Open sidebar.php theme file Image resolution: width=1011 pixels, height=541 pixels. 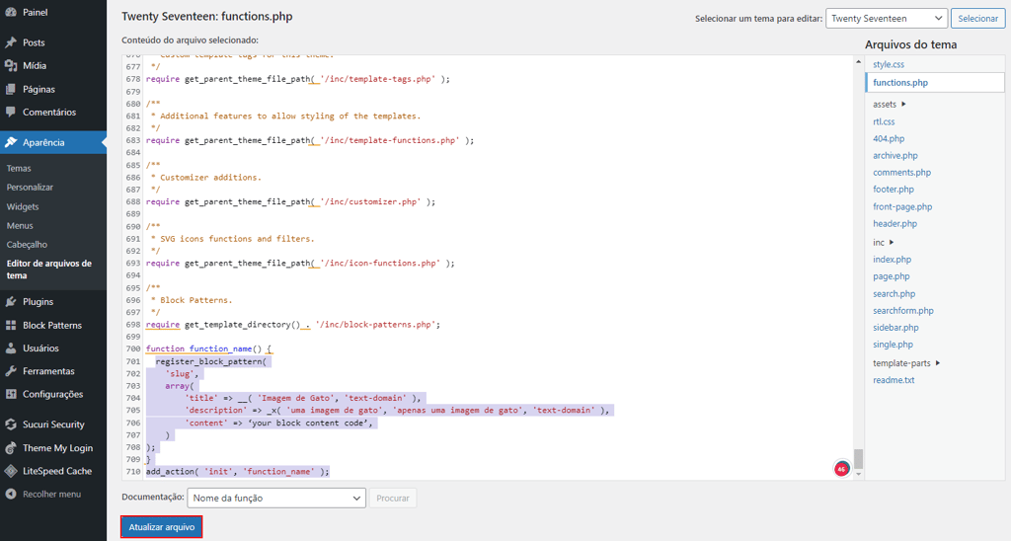coord(895,328)
